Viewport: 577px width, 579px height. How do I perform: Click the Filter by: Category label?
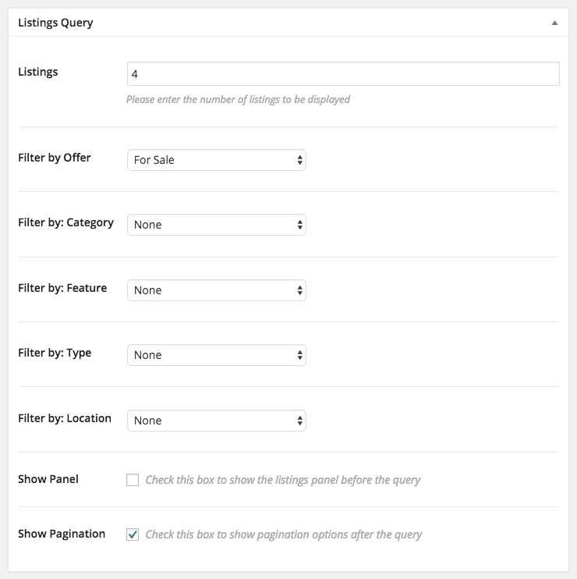click(65, 222)
